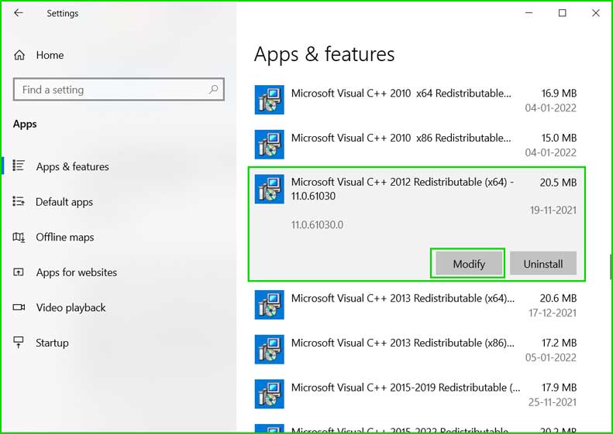Select Visual C++ 2013 Redistributable (x64) entry
Image resolution: width=613 pixels, height=434 pixels.
coord(416,305)
